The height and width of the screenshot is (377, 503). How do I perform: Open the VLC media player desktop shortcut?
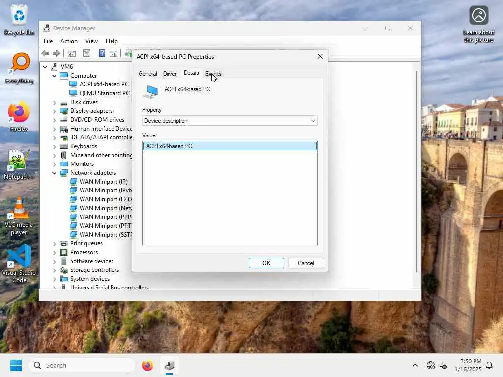(19, 216)
